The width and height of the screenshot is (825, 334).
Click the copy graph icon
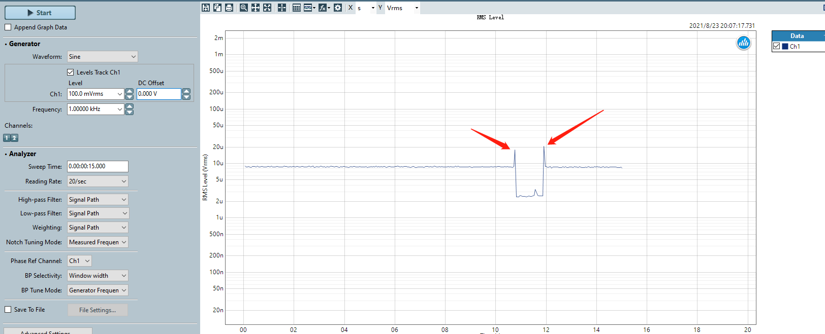pyautogui.click(x=217, y=8)
